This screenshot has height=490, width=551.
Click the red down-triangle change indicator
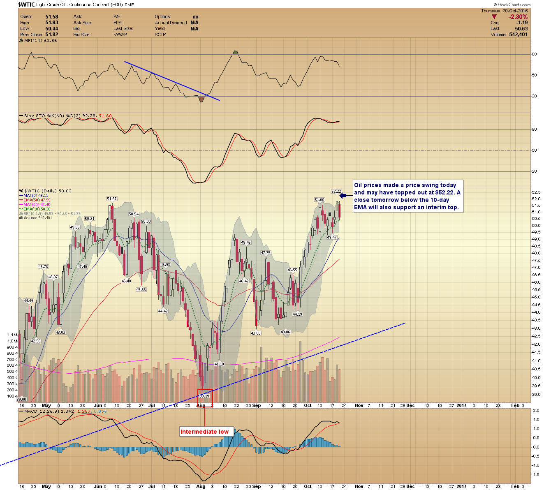(x=494, y=17)
